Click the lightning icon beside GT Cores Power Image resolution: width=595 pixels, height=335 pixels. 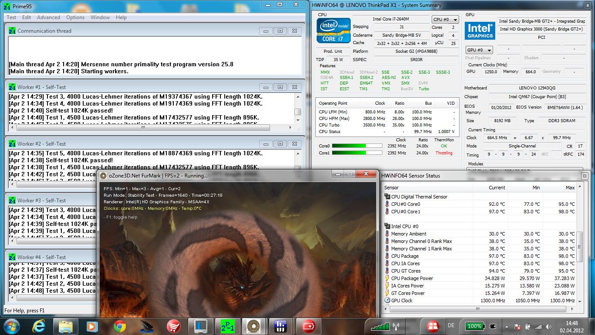coord(387,293)
